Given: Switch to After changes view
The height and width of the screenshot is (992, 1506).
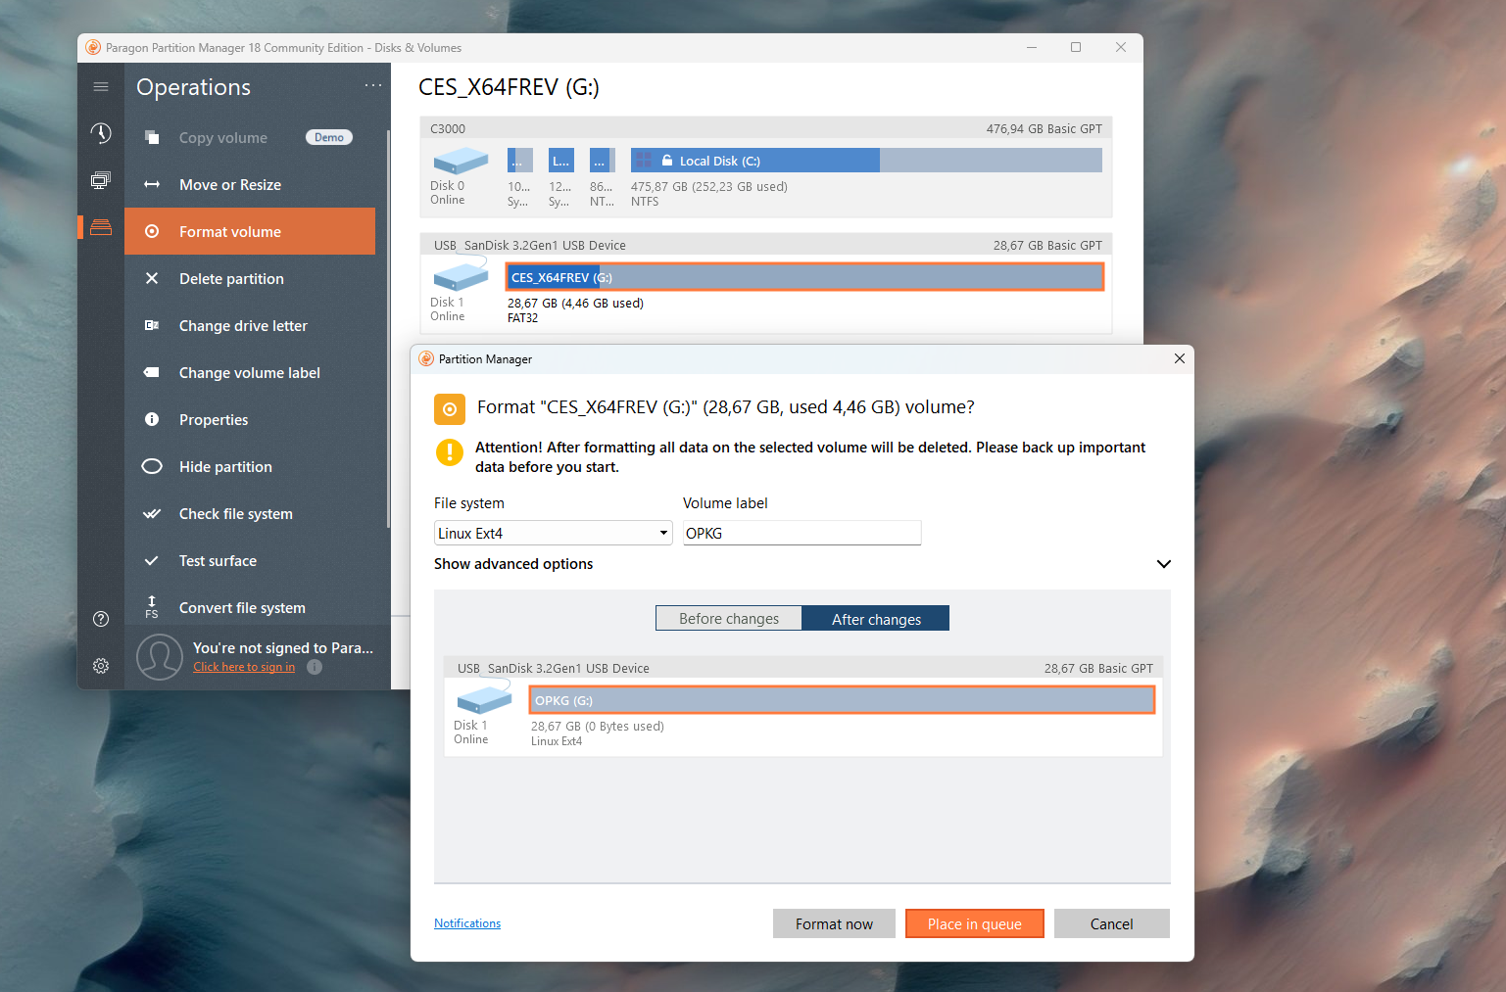Looking at the screenshot, I should tap(876, 618).
